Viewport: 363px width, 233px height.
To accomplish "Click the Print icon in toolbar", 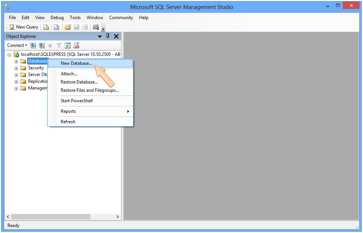I will pyautogui.click(x=85, y=27).
